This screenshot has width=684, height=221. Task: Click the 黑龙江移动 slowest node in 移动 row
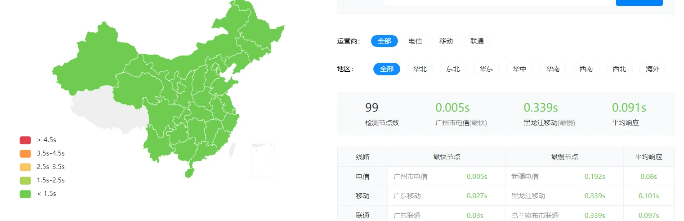[528, 196]
